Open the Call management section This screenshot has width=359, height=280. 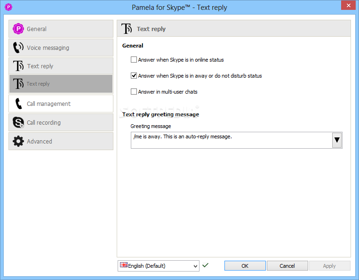coord(61,104)
